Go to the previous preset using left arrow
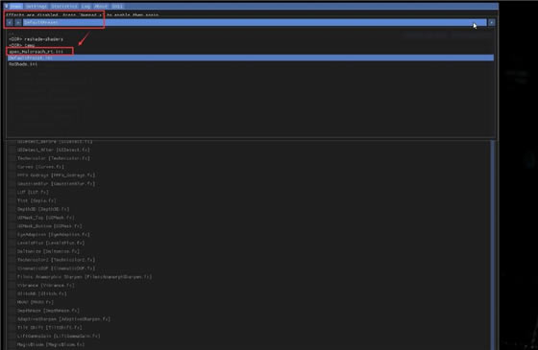538x350 pixels. click(10, 22)
